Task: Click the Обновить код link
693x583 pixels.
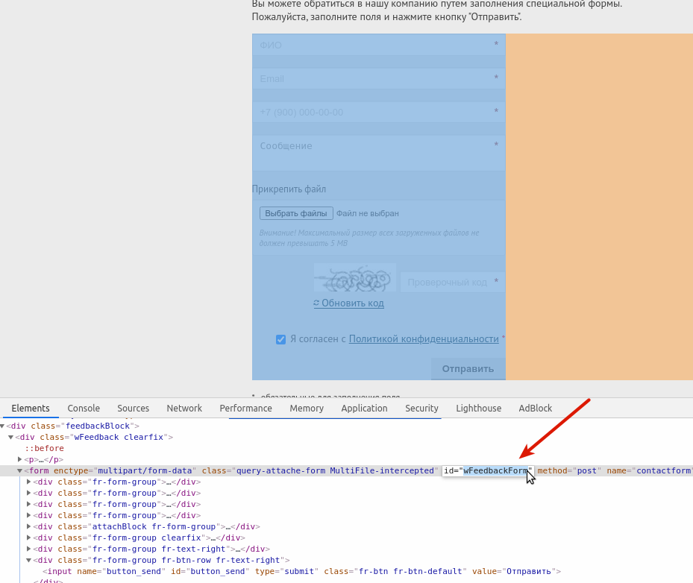Action: point(353,303)
